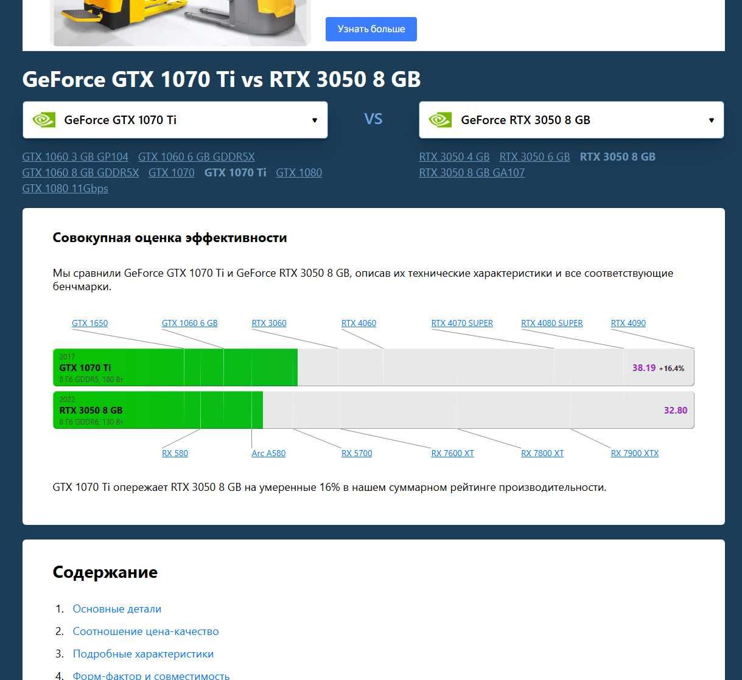
Task: Go to Основные детали section
Action: point(117,609)
